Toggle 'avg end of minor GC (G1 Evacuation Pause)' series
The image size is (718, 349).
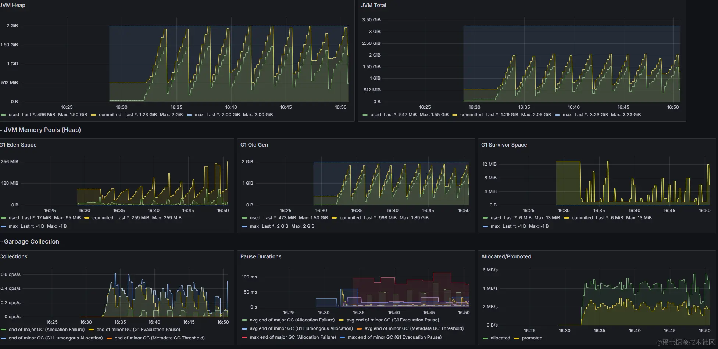tap(393, 320)
